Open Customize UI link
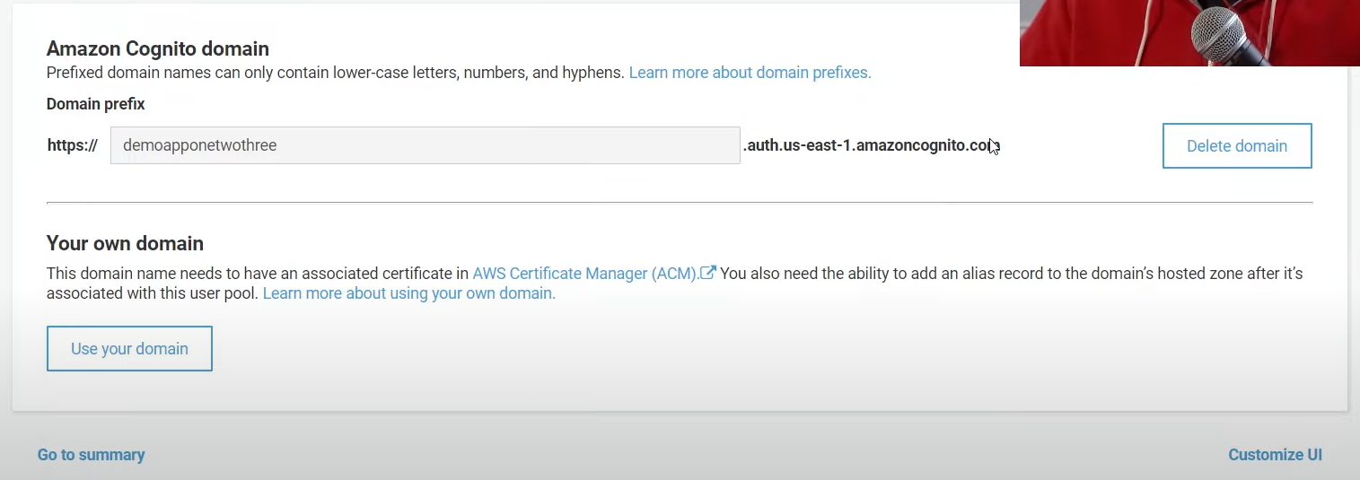Viewport: 1360px width, 480px height. (1275, 455)
